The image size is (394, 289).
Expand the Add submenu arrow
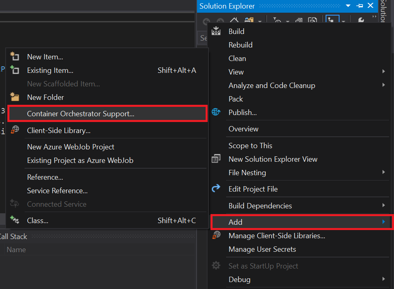click(384, 222)
